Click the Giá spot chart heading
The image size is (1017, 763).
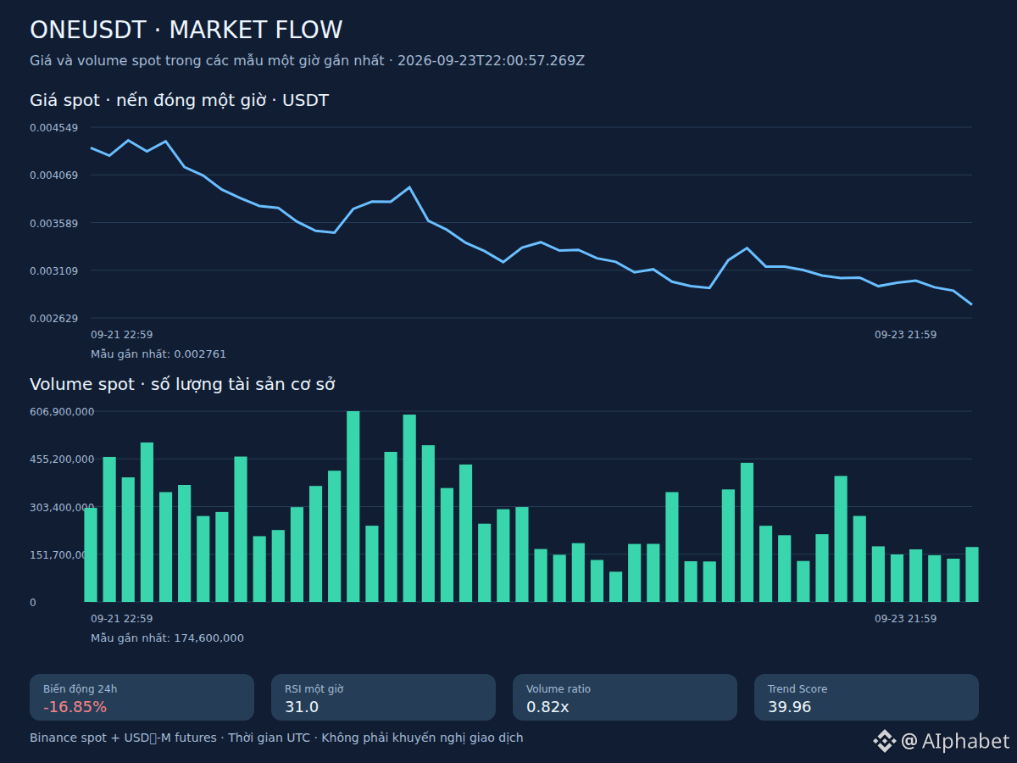180,101
